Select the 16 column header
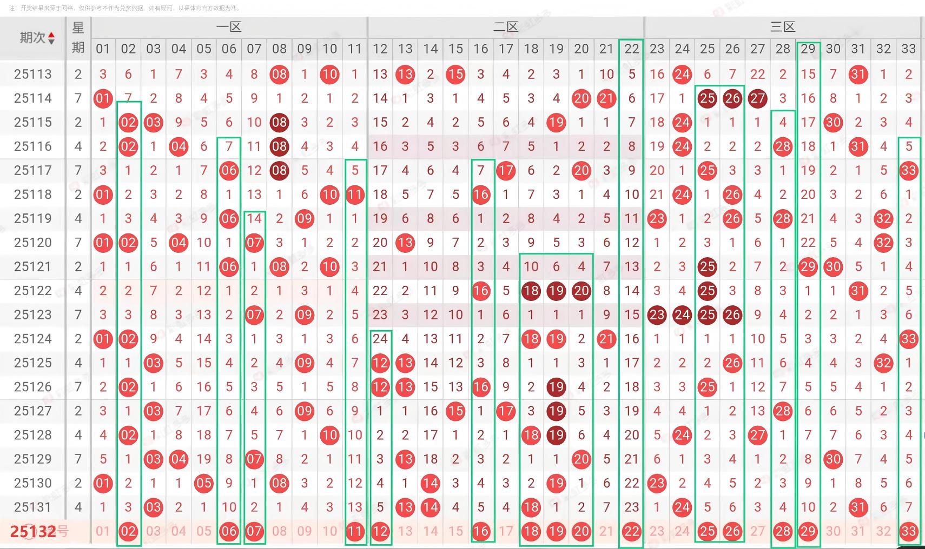Viewport: 925px width, 549px height. pyautogui.click(x=481, y=49)
